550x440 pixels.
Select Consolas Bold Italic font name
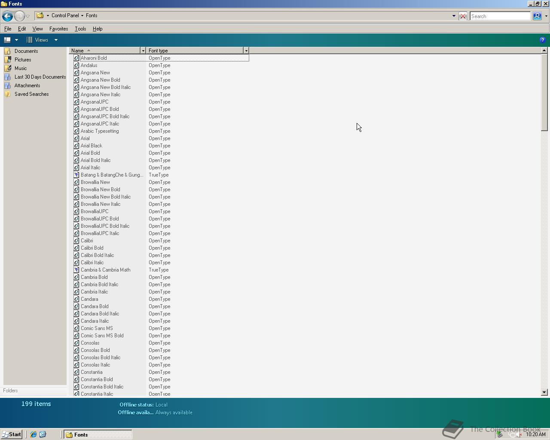(101, 357)
